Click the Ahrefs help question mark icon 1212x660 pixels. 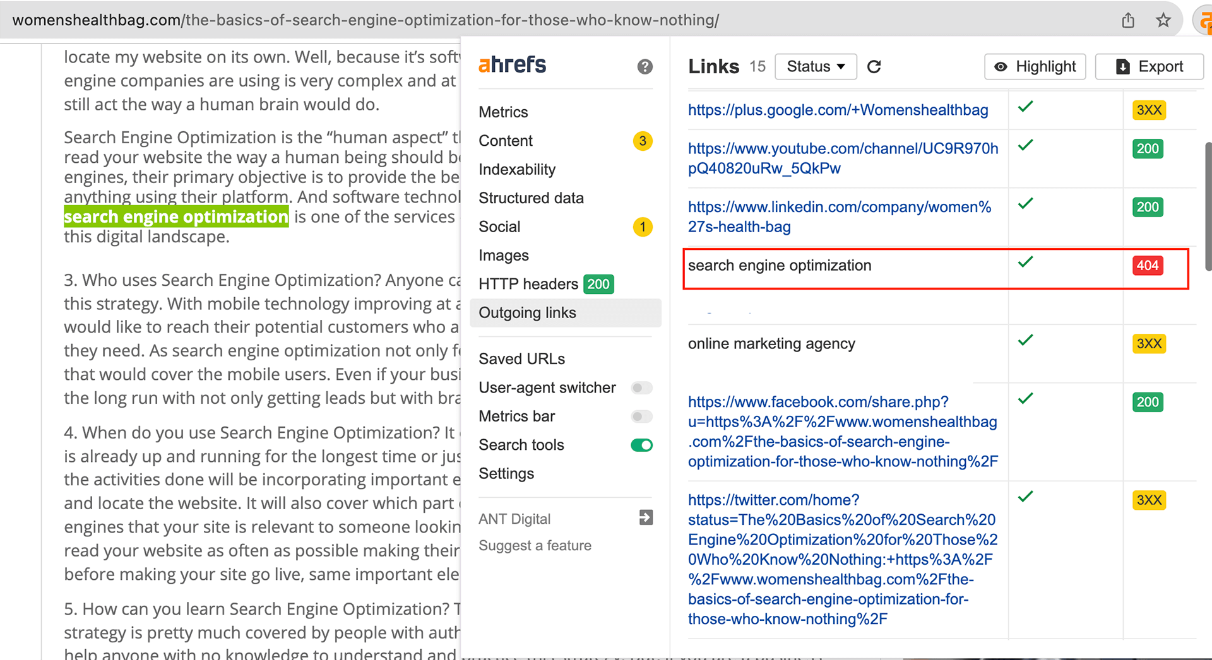click(x=645, y=66)
